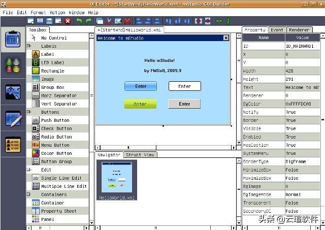
Task: Click the blue Enter button on canvas
Action: [141, 86]
